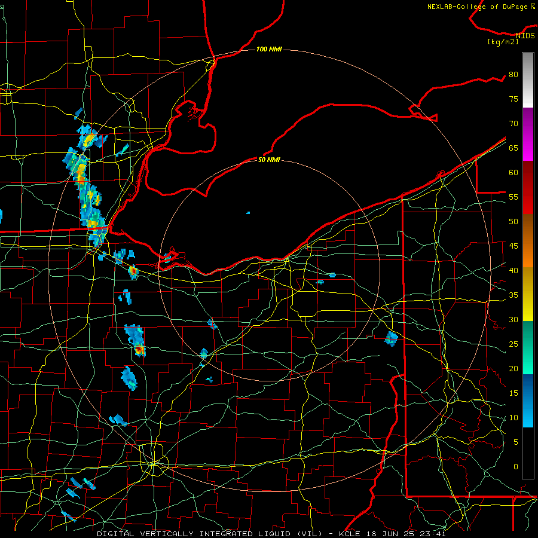The image size is (538, 538).
Task: Select the 45 value on the legend
Action: 513,246
